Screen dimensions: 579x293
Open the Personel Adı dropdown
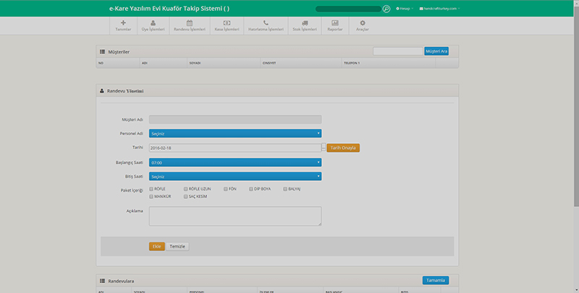click(235, 134)
